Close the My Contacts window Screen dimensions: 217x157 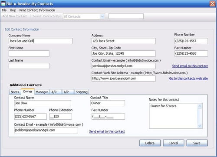(212, 3)
